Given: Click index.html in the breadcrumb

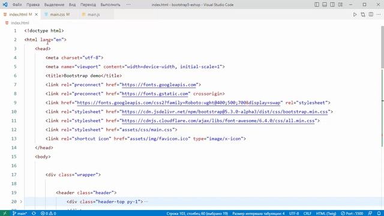Looking at the screenshot, I should pyautogui.click(x=20, y=23).
